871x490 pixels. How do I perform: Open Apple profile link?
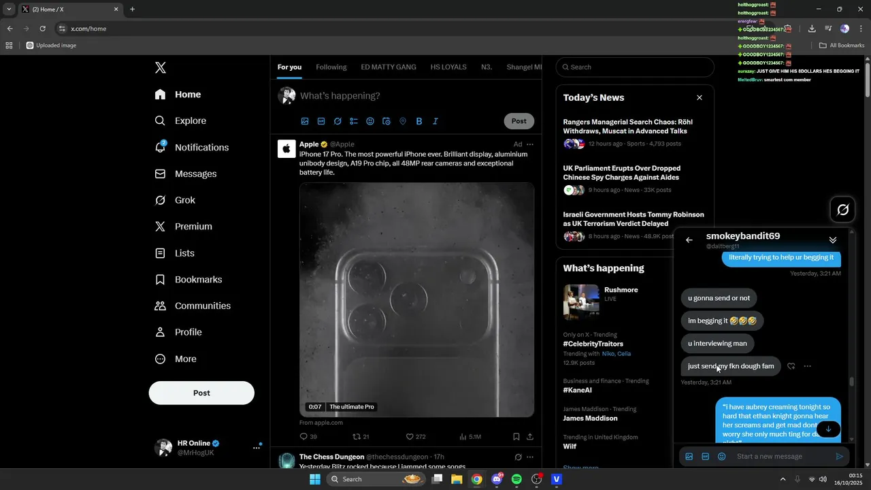click(x=309, y=144)
